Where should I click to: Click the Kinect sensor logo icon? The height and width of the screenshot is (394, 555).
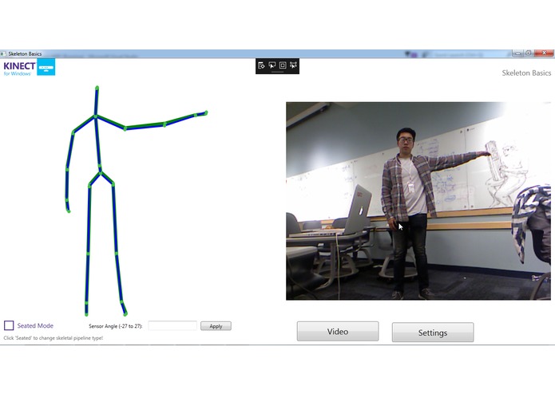tap(46, 67)
